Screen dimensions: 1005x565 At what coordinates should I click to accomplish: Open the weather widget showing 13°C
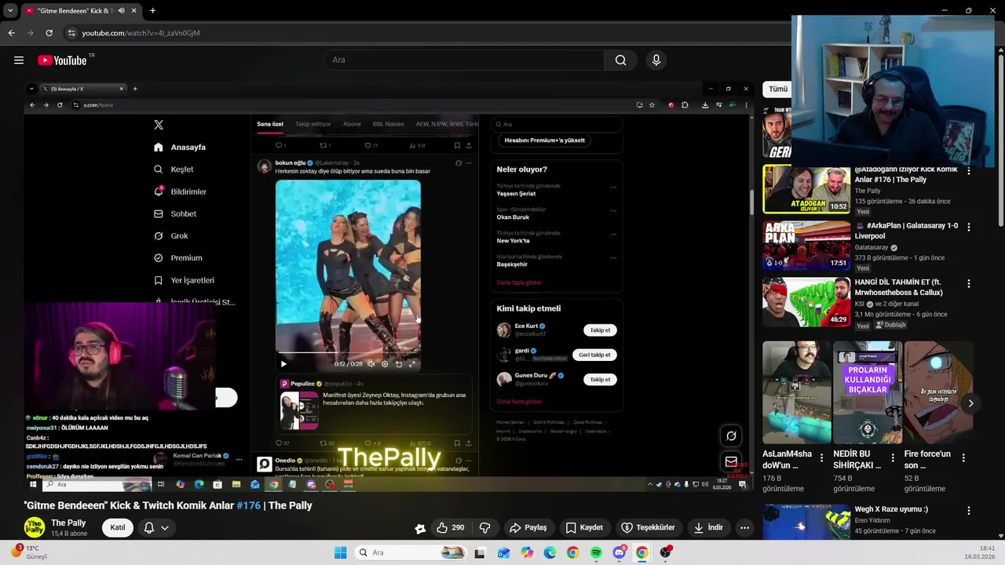(x=31, y=552)
